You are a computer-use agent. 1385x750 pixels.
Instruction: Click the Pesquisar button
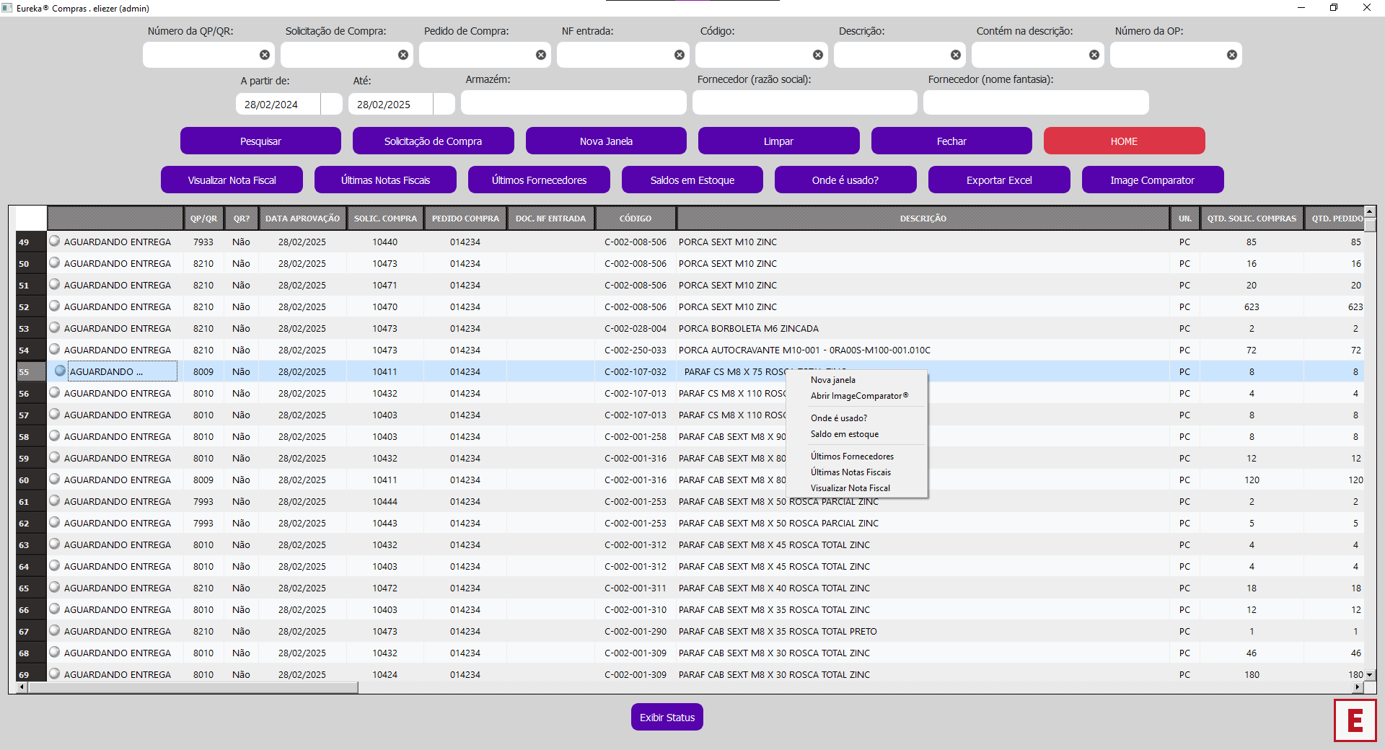[260, 141]
